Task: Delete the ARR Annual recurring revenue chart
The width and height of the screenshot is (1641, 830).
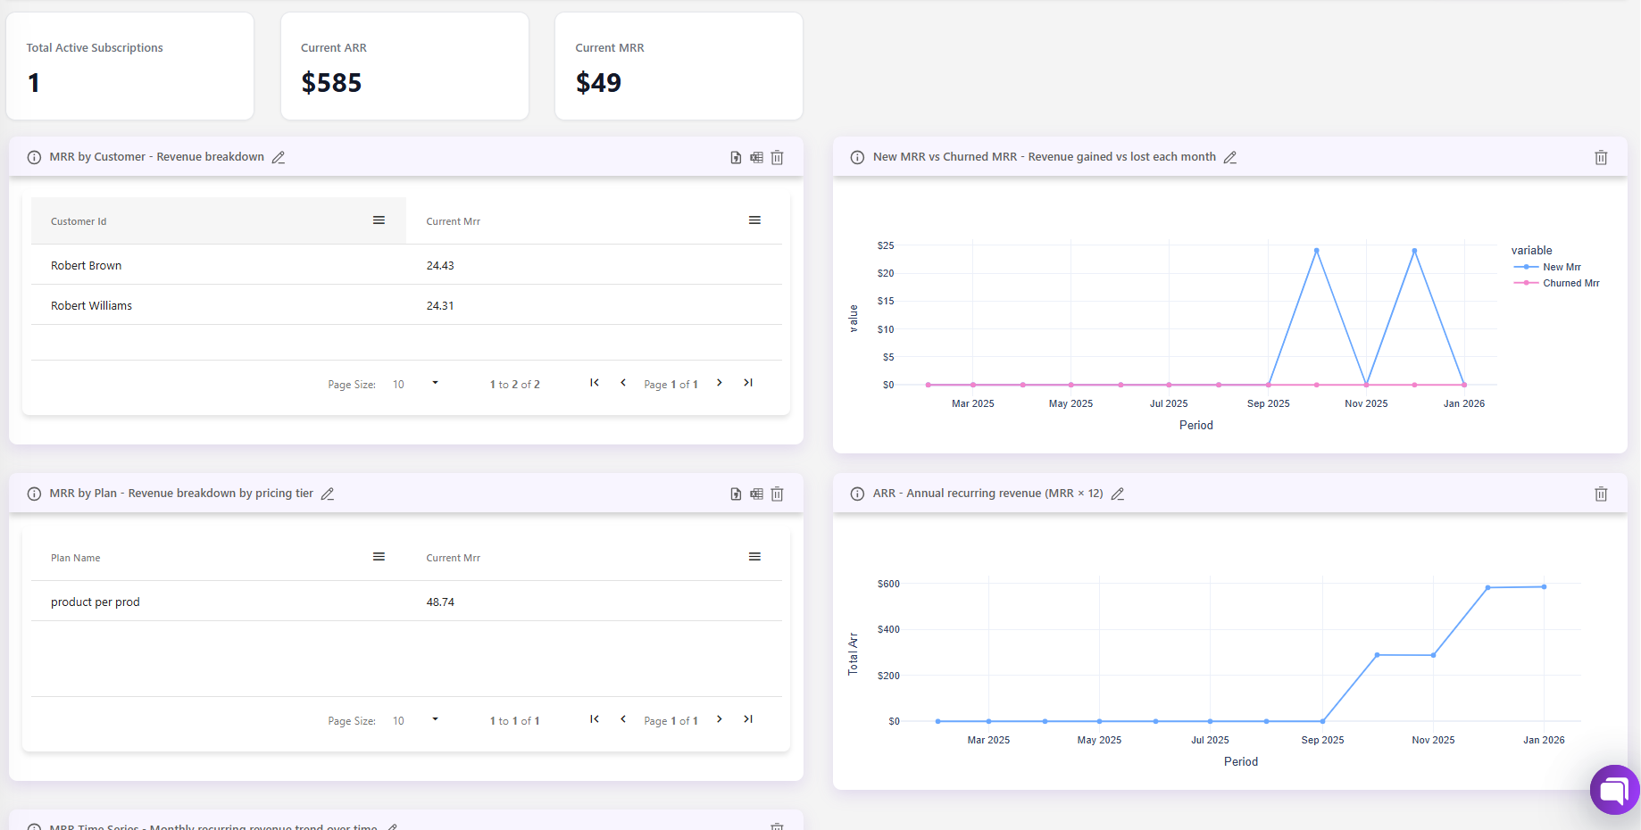Action: (x=1601, y=494)
